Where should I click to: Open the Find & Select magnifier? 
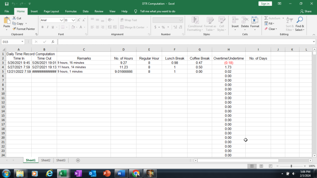click(x=300, y=21)
